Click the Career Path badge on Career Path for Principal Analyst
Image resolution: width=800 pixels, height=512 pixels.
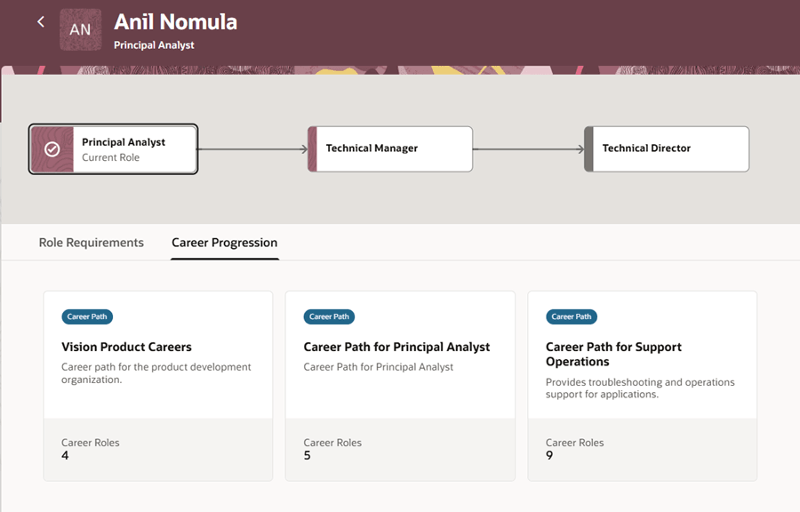pos(329,316)
